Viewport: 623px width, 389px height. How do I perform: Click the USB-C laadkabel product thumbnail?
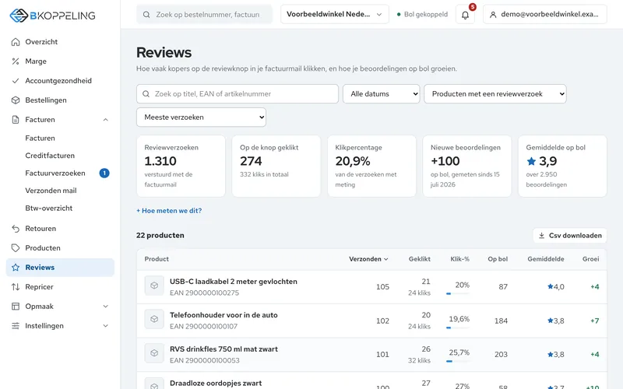pyautogui.click(x=154, y=286)
